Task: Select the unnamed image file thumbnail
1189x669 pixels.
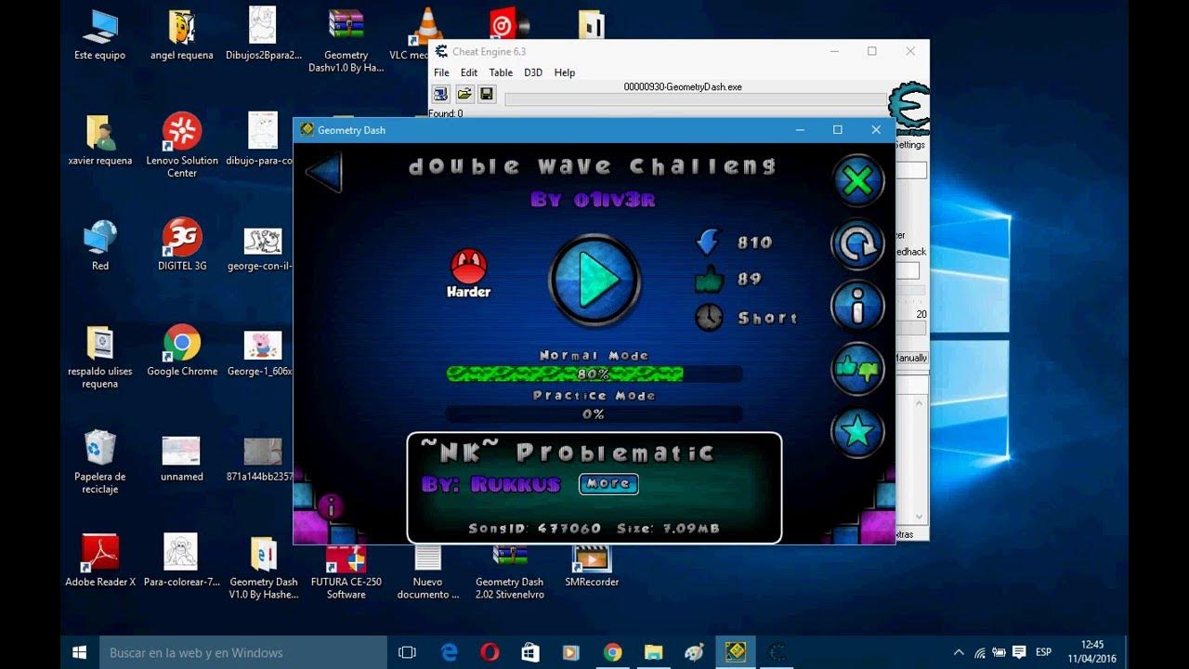Action: coord(182,459)
